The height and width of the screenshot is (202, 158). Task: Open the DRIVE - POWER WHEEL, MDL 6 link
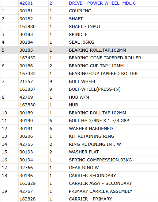(102, 3)
